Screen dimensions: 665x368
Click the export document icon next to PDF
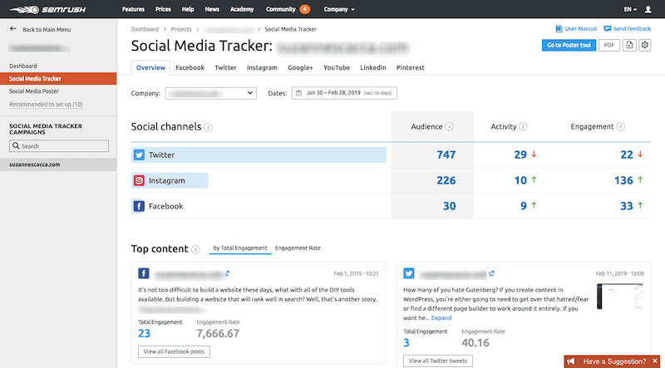pyautogui.click(x=629, y=46)
